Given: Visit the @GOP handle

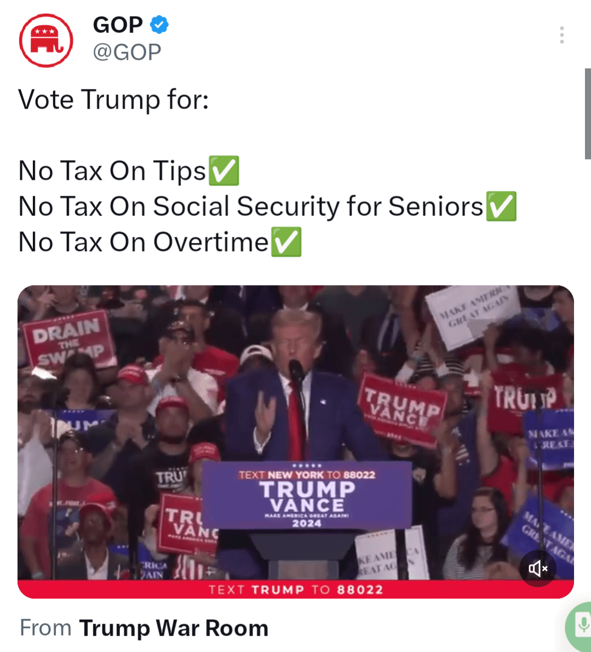Looking at the screenshot, I should 127,52.
